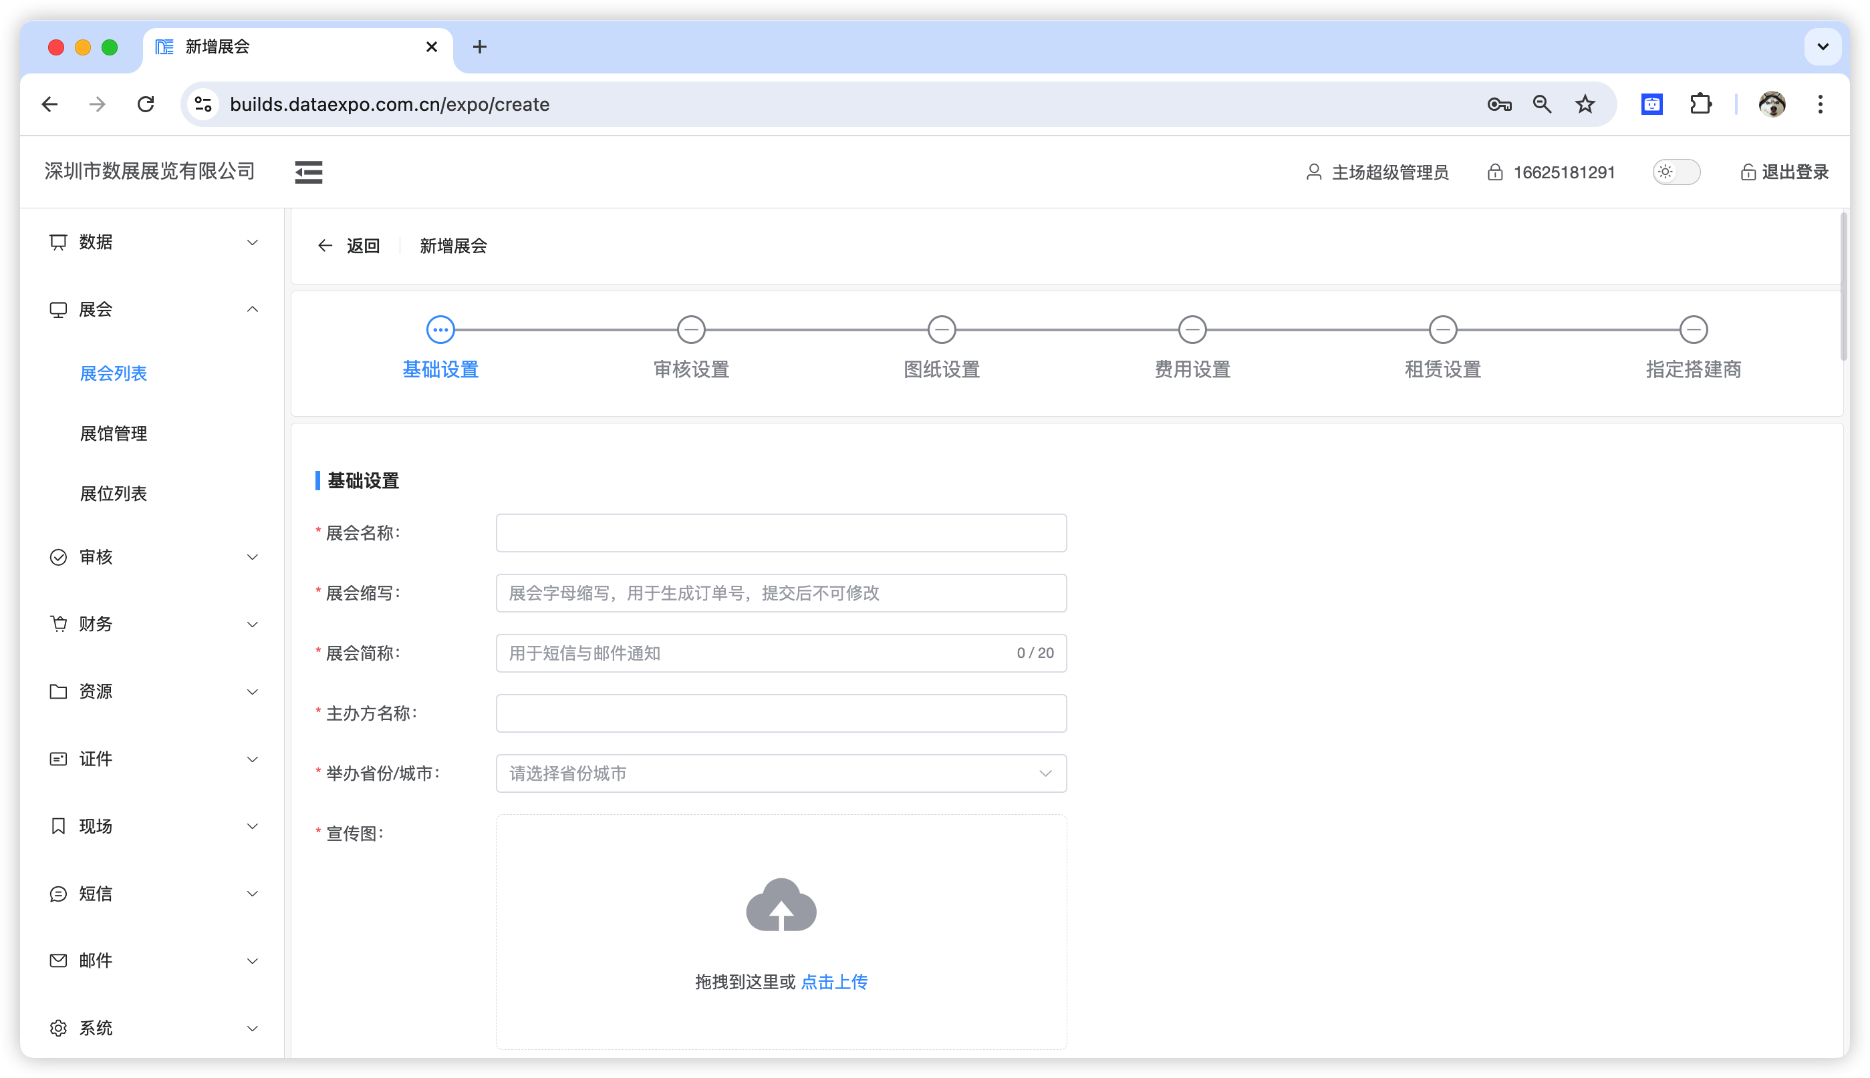The height and width of the screenshot is (1078, 1870).
Task: Go back with the browser back arrow
Action: [x=49, y=104]
